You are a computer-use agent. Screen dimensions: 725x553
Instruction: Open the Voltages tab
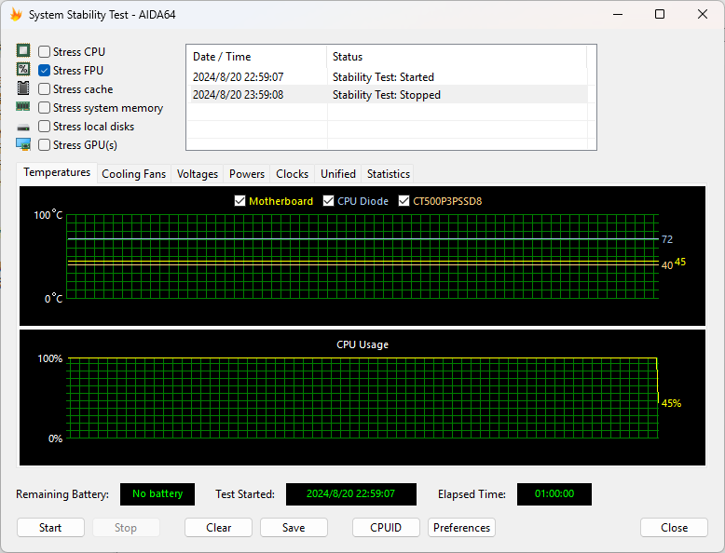coord(198,174)
